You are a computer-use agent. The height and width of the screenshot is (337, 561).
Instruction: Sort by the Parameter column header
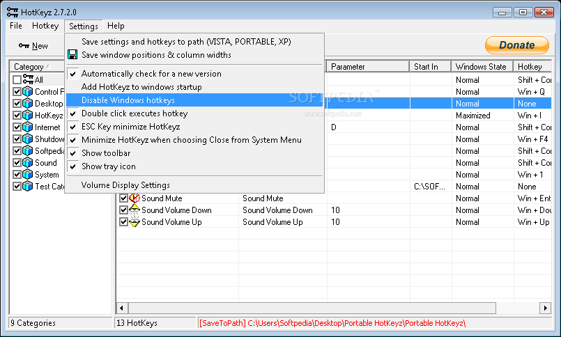[x=368, y=66]
